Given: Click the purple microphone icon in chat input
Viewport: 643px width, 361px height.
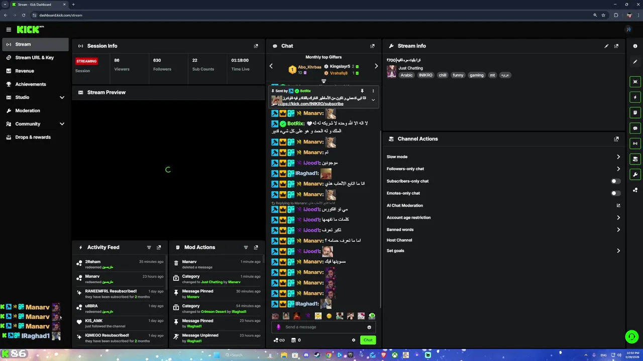Looking at the screenshot, I should click(x=279, y=327).
